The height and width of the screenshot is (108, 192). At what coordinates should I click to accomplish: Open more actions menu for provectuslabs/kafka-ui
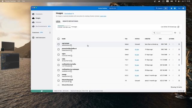(x=173, y=49)
